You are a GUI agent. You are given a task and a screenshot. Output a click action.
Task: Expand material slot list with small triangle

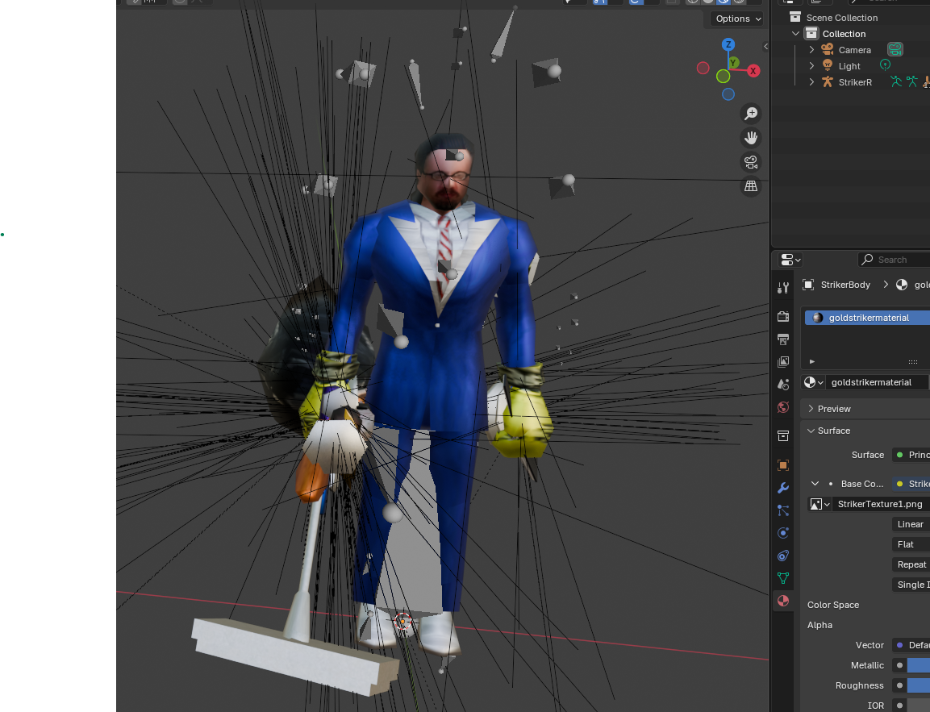(812, 361)
